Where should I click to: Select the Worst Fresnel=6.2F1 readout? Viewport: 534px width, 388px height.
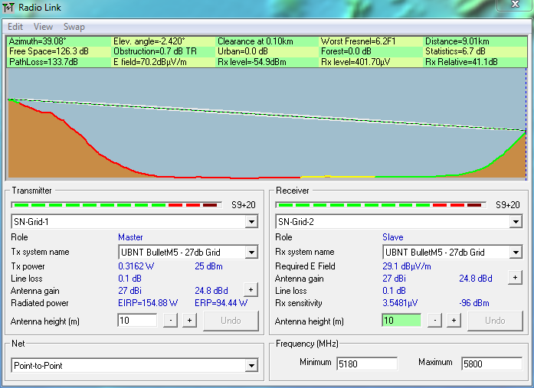pos(359,41)
